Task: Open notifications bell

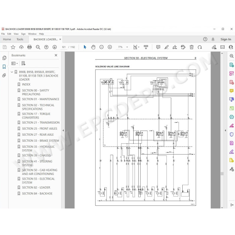Action: tap(213, 39)
